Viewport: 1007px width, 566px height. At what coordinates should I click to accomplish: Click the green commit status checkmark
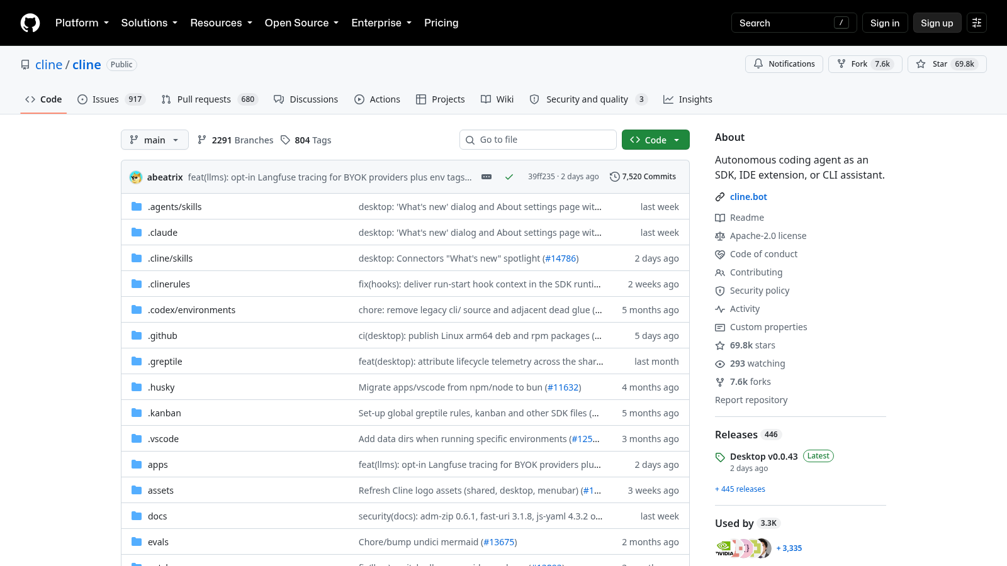click(x=509, y=177)
